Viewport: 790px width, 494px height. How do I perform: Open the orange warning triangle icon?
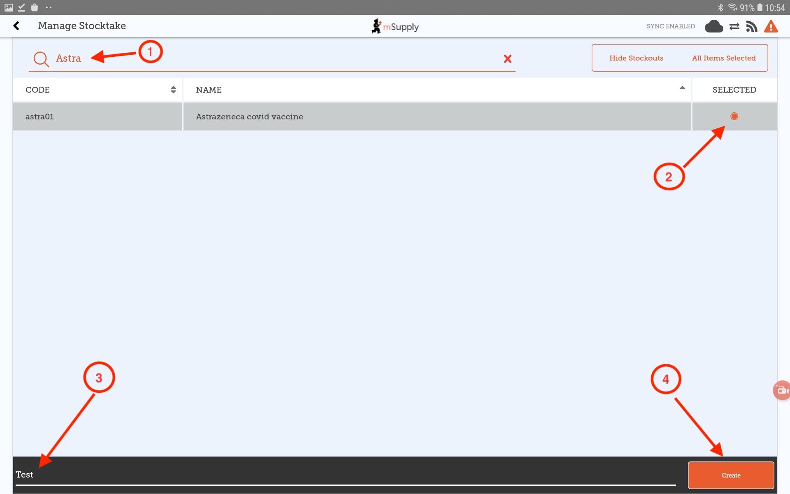point(771,27)
